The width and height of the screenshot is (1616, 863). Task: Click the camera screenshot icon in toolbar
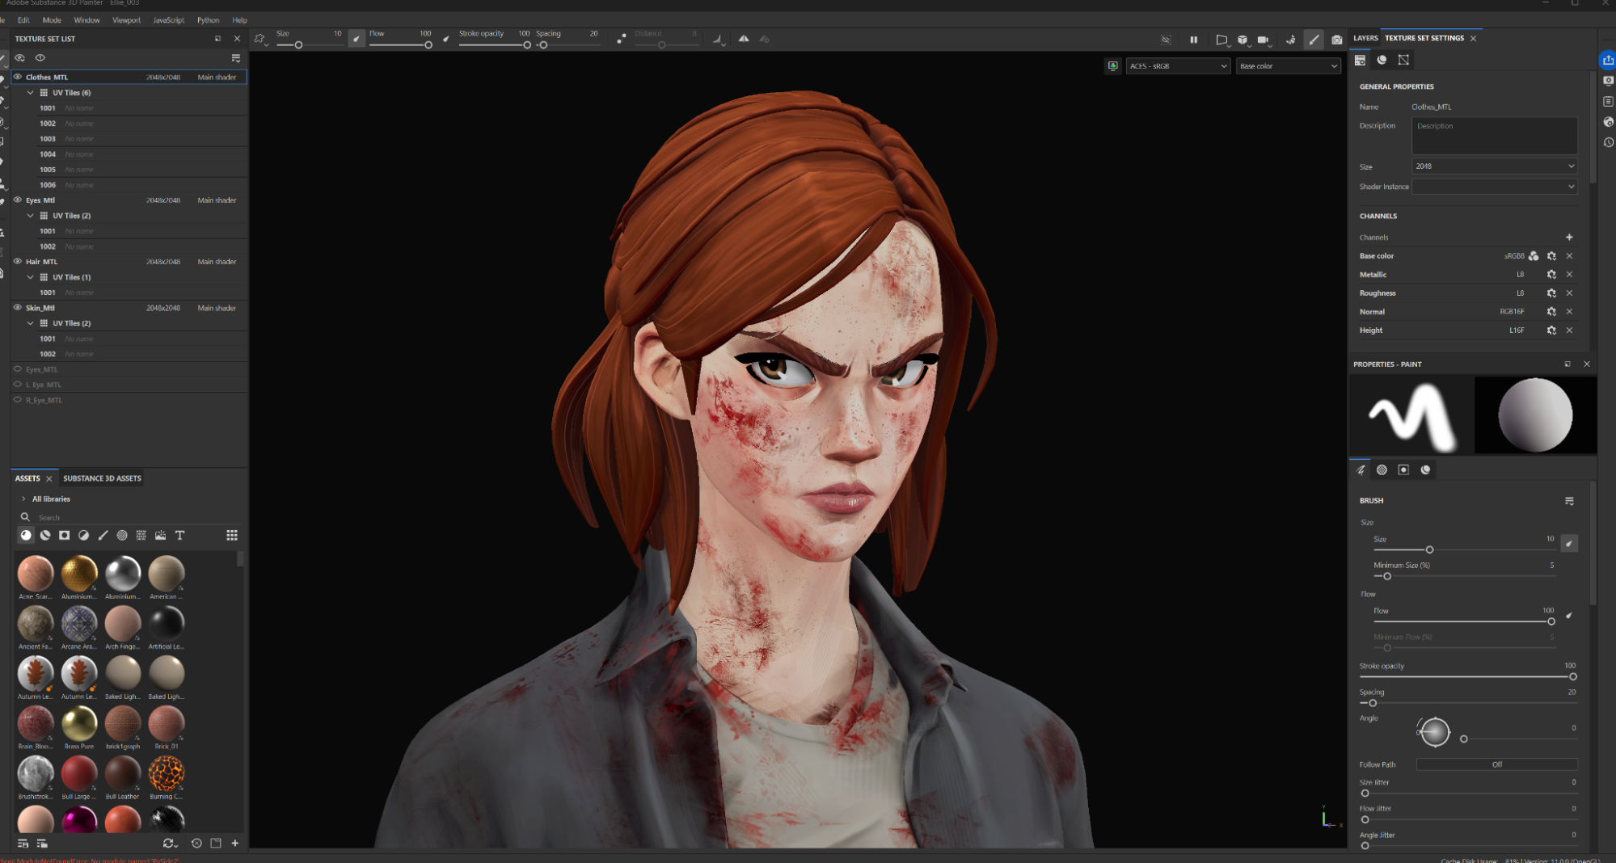pos(1337,39)
